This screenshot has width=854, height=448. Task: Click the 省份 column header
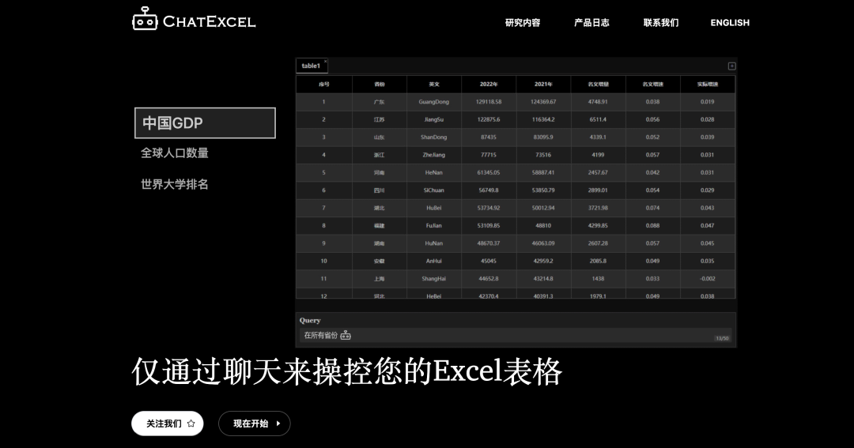click(380, 85)
